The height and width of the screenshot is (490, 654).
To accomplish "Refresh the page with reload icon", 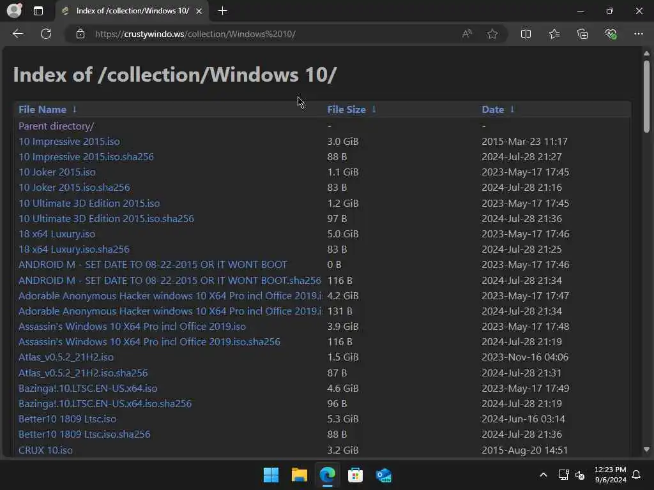I will point(46,34).
